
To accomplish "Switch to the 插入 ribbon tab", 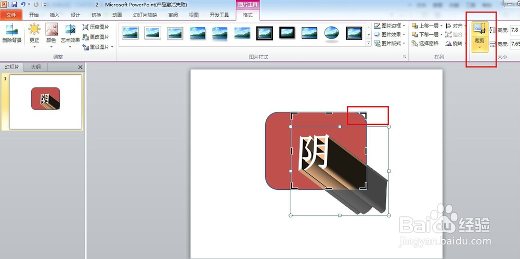I will tap(55, 15).
